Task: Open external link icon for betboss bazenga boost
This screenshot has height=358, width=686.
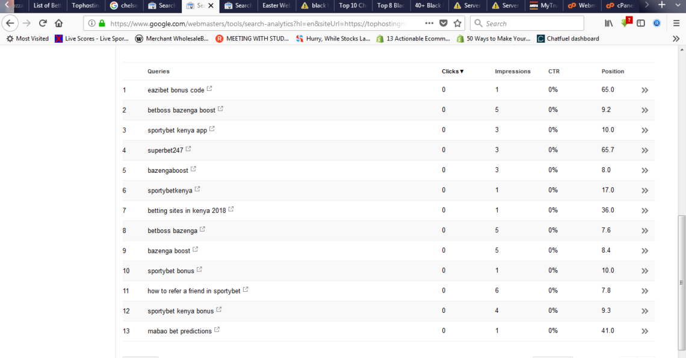Action: pyautogui.click(x=220, y=108)
